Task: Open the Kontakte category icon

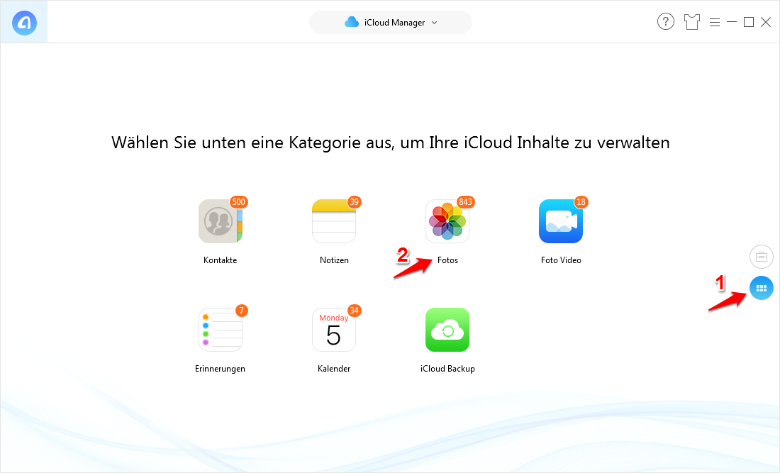Action: 220,221
